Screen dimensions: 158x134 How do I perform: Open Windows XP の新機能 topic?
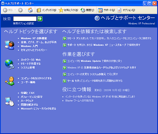pyautogui.click(x=34, y=38)
